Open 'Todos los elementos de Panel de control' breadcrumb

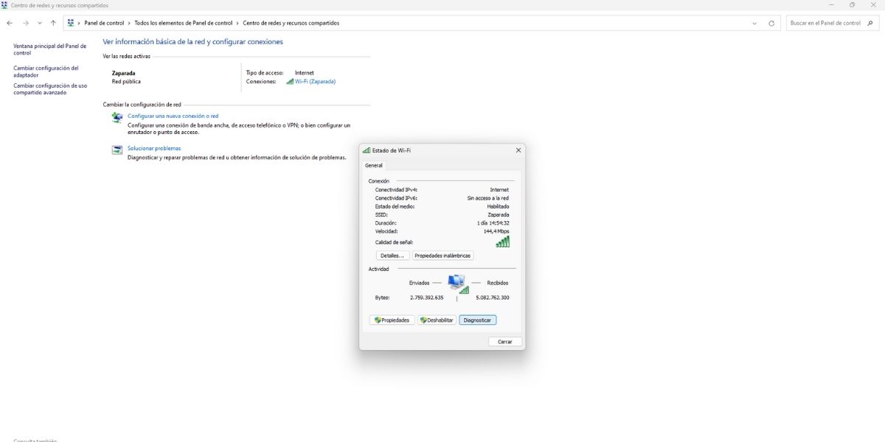point(184,23)
